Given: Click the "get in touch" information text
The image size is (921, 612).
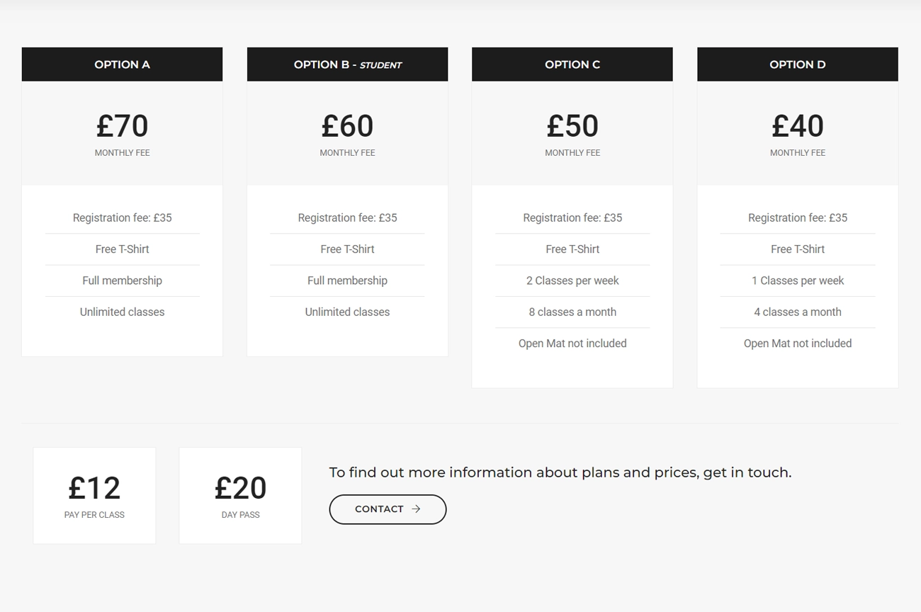Looking at the screenshot, I should 560,472.
